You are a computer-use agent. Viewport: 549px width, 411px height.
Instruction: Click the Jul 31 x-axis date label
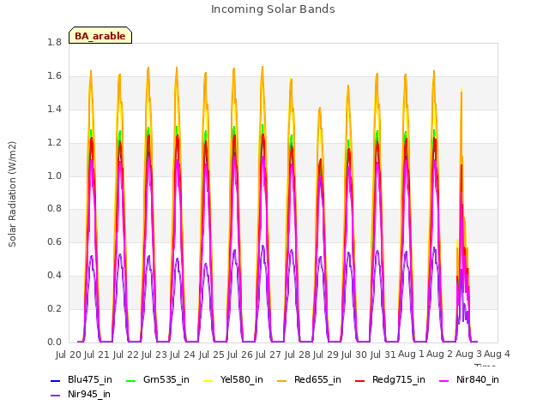pyautogui.click(x=383, y=354)
